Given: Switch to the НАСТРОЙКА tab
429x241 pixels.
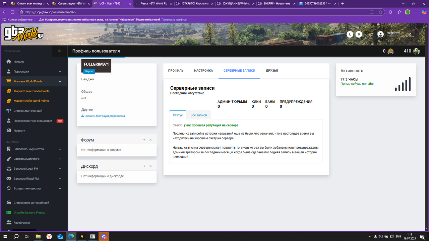Looking at the screenshot, I should [203, 71].
